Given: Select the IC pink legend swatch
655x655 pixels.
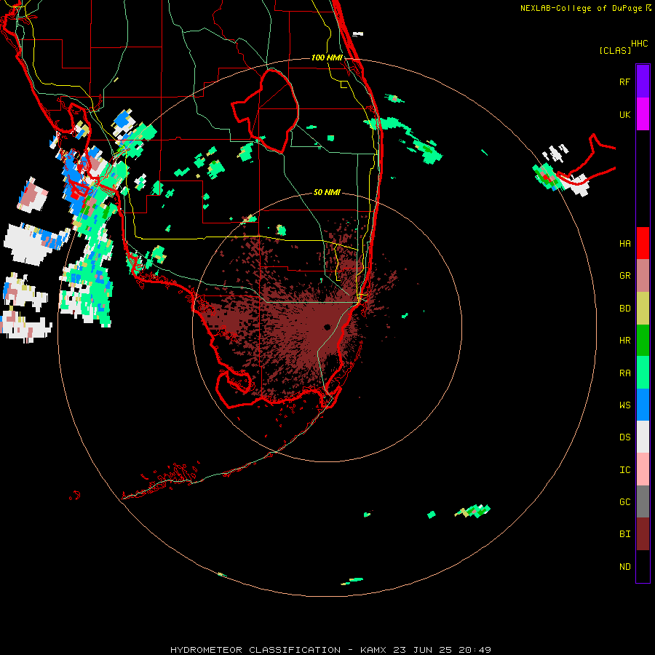Looking at the screenshot, I should 643,469.
